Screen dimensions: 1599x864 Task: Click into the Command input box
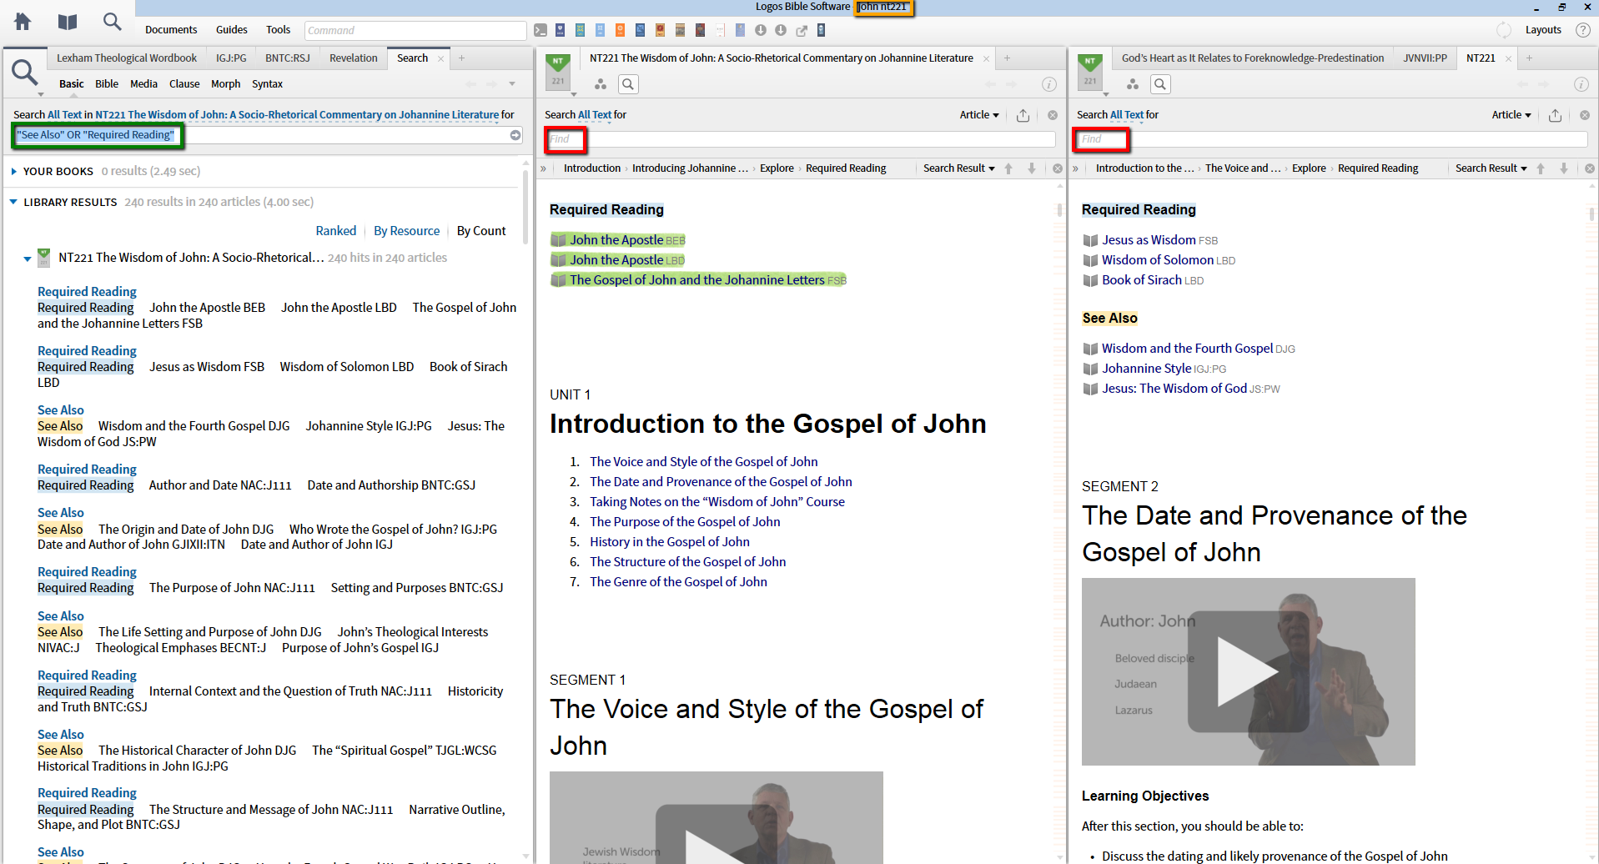[415, 31]
